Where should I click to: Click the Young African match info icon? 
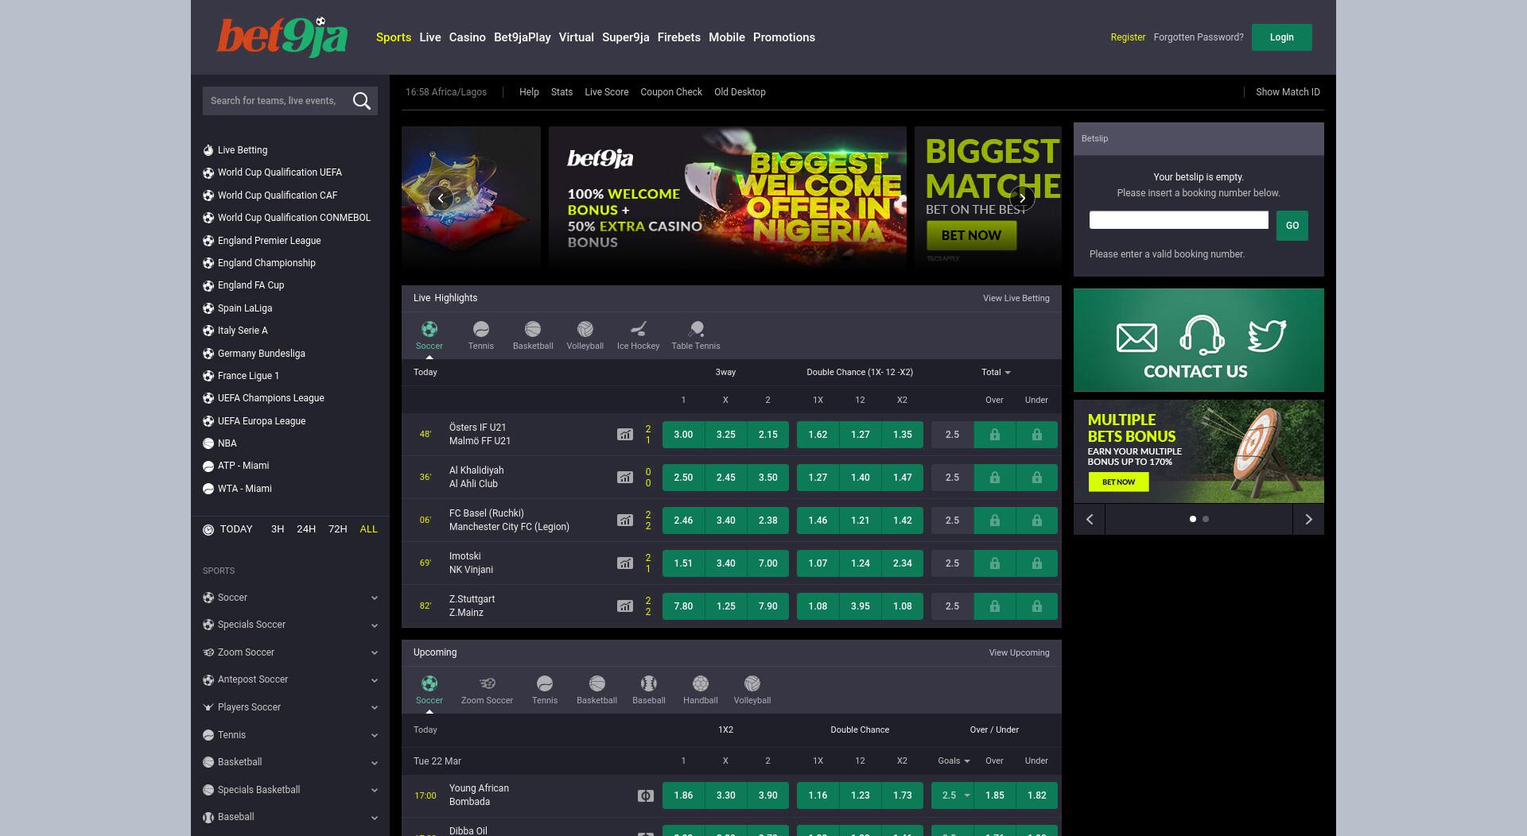pos(646,795)
